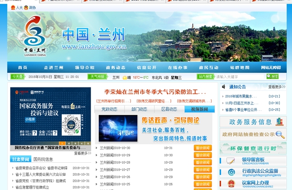Image resolution: width=292 pixels, height=190 pixels.
Task: Open 站群地图 navigation item
Action: tap(239, 68)
